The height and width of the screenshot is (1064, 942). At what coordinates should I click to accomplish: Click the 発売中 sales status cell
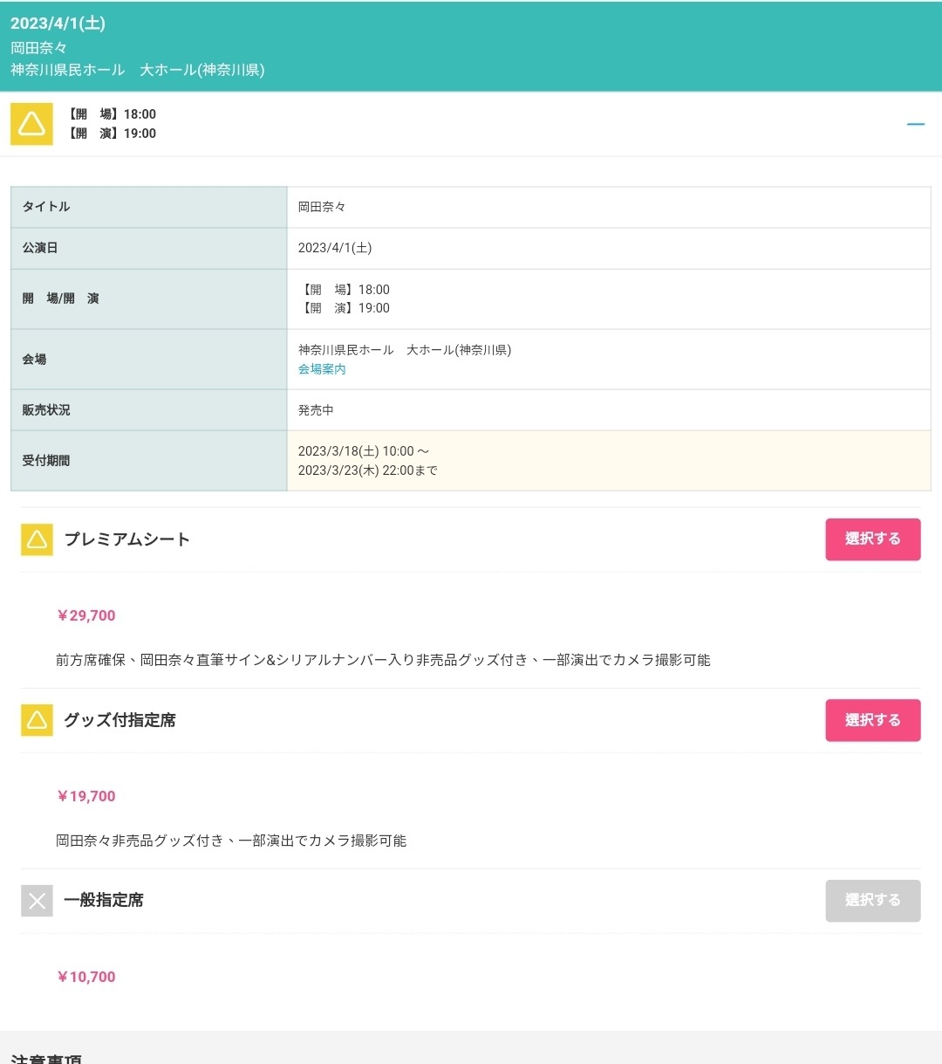609,410
